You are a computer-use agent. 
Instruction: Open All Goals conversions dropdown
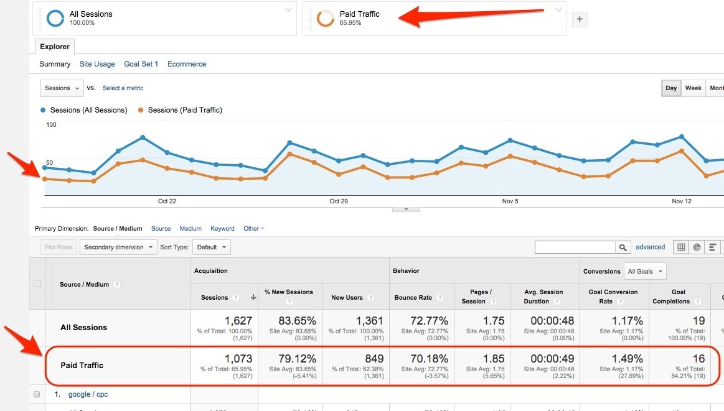click(645, 271)
